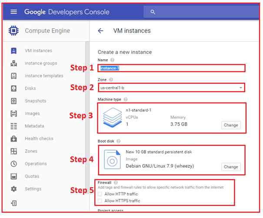
Task: Click the help icon next to Name
Action: click(x=112, y=60)
